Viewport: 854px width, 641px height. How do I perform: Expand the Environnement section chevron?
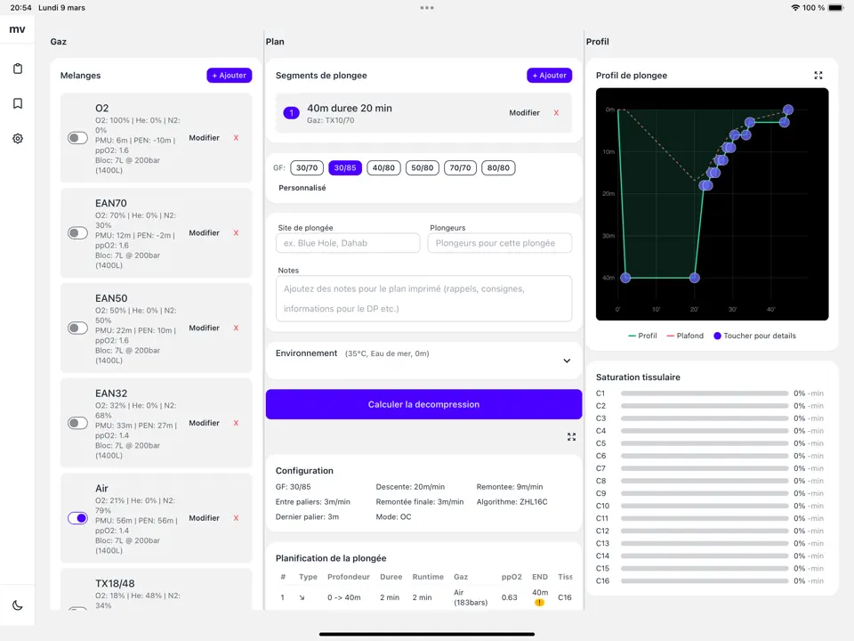[567, 361]
